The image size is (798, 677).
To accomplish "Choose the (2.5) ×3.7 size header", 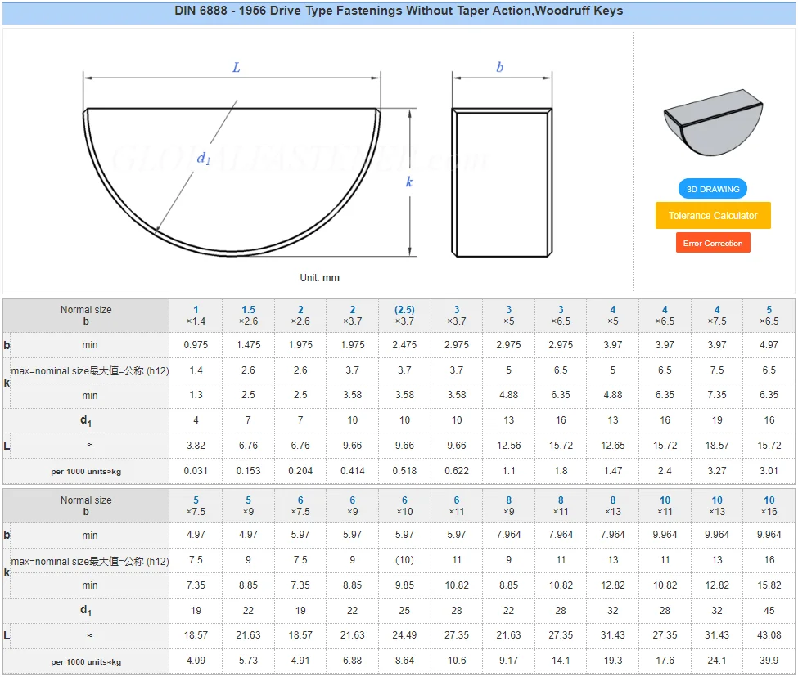I will click(404, 316).
